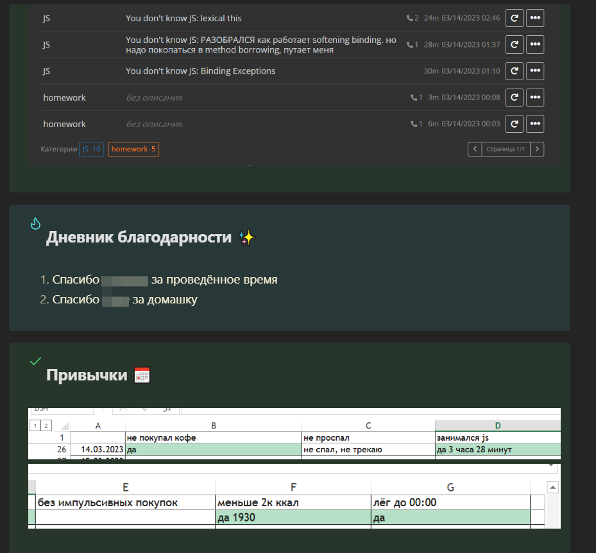Viewport: 596px width, 553px height.
Task: Click the call count icon on 'softening binding' row
Action: click(410, 44)
